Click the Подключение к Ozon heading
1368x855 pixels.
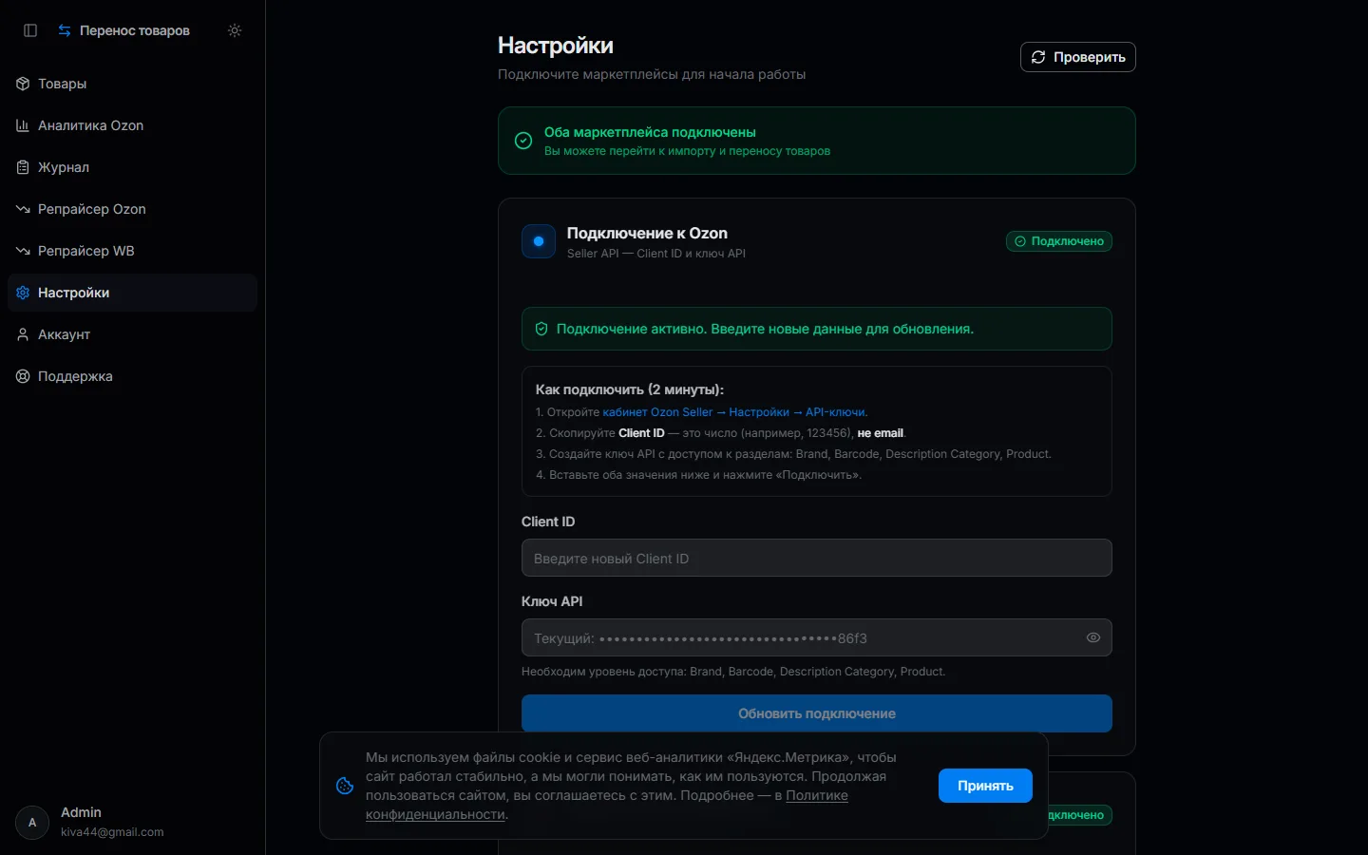647,233
